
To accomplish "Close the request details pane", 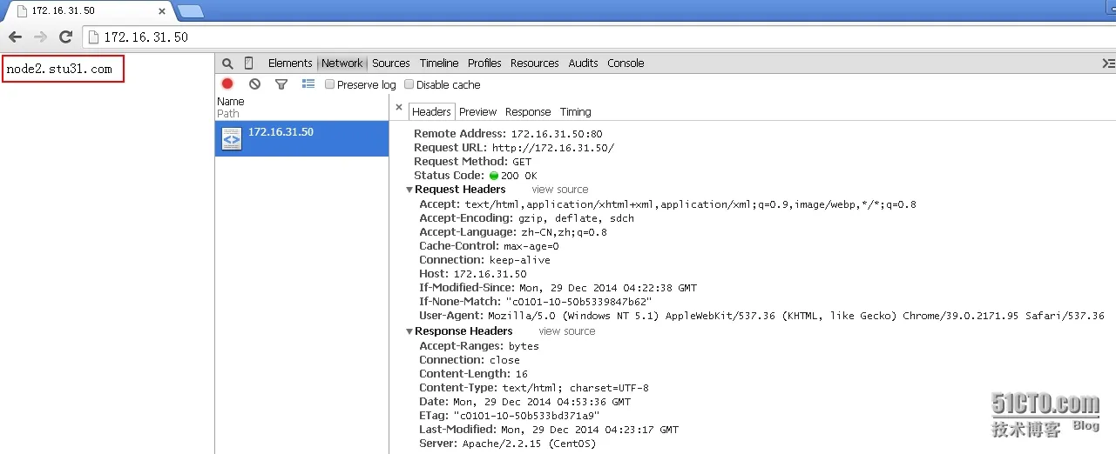I will (x=399, y=108).
